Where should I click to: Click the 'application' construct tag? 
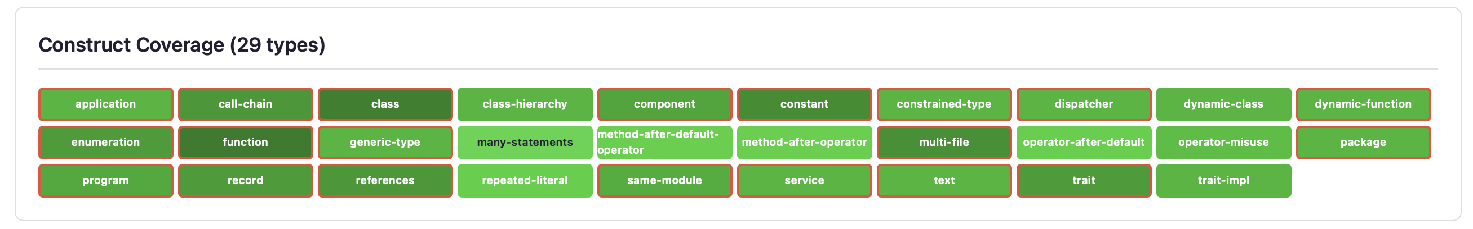106,104
